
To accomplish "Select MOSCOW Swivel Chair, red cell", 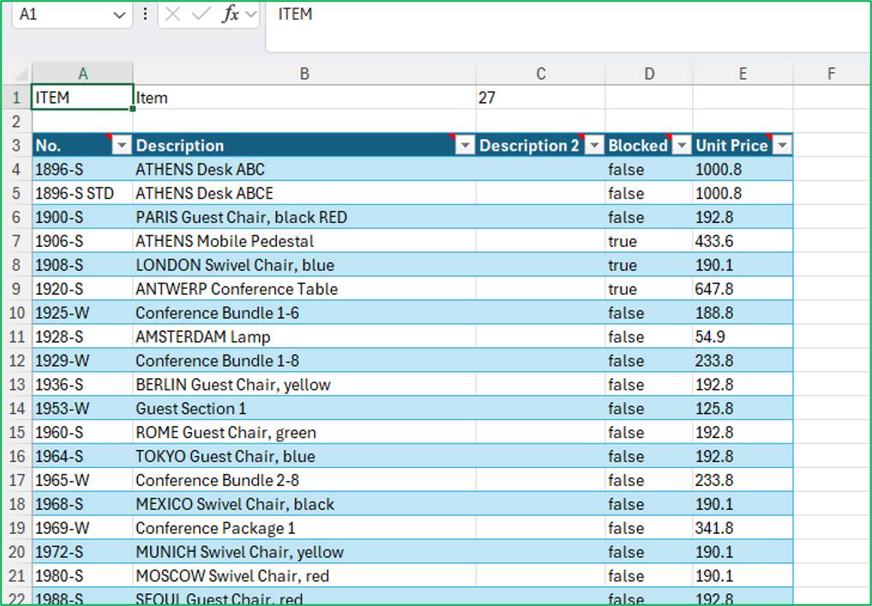I will pyautogui.click(x=304, y=576).
